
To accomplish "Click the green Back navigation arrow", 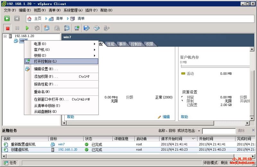I will [x=7, y=19].
